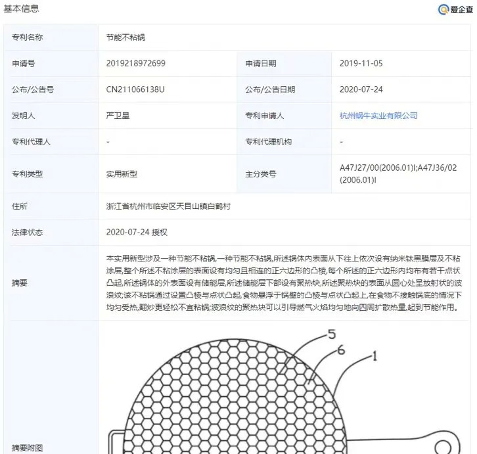Image resolution: width=477 pixels, height=454 pixels.
Task: Click the 专利代理人 row label
Action: tap(31, 142)
